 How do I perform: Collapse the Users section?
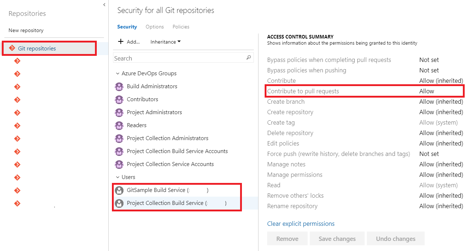pos(118,177)
